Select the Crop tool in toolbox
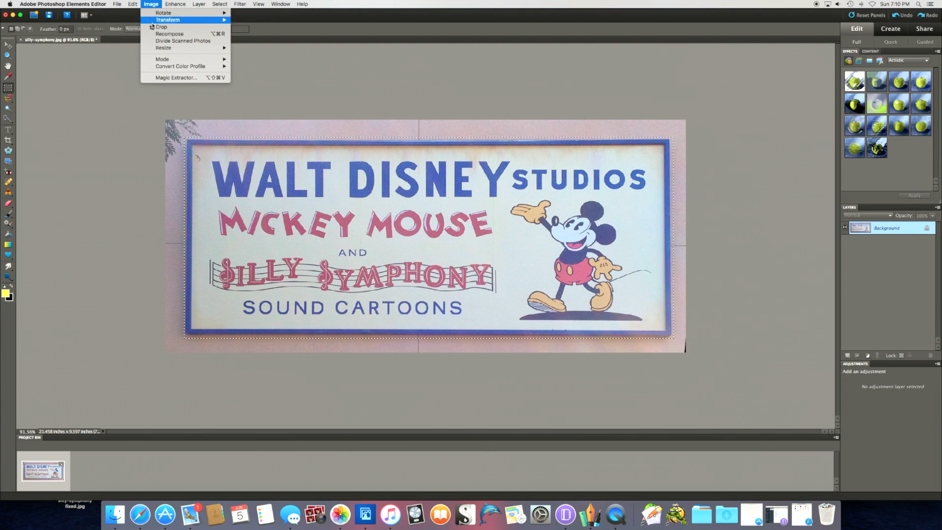The image size is (942, 530). (8, 140)
